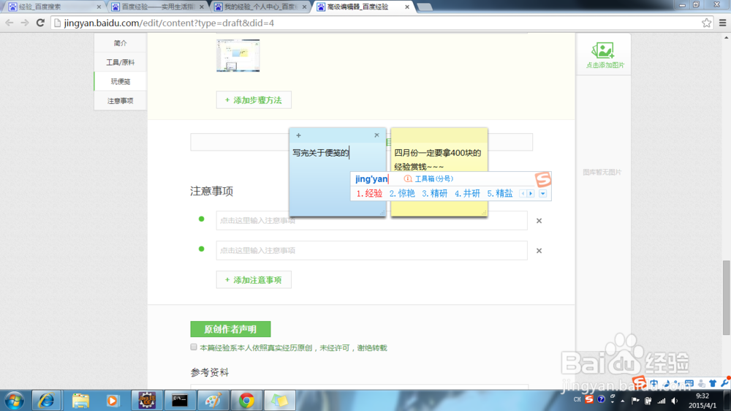Expand the IME candidate list dropdown

click(x=542, y=194)
